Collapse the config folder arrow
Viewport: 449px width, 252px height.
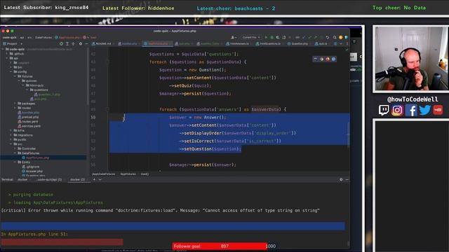[11, 71]
